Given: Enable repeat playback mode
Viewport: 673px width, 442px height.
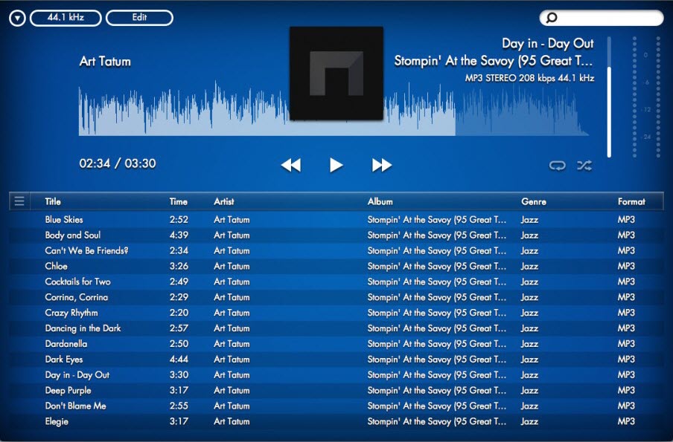Looking at the screenshot, I should pyautogui.click(x=557, y=166).
